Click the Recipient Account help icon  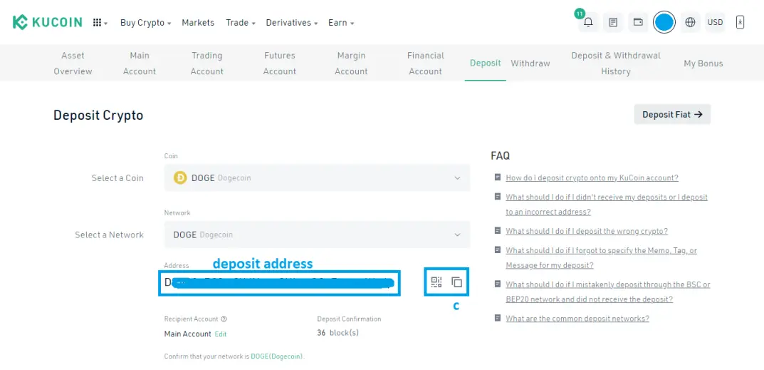point(224,319)
